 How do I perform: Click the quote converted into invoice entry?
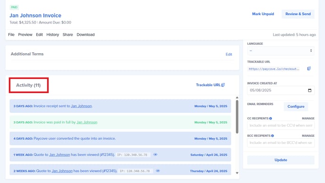(120, 138)
